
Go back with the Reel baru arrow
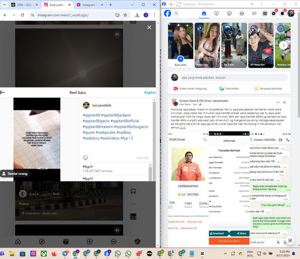point(2,92)
